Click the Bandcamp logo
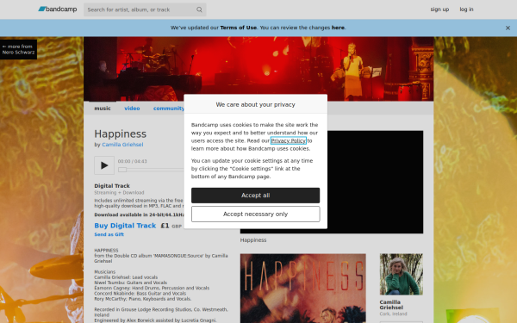 pyautogui.click(x=58, y=9)
